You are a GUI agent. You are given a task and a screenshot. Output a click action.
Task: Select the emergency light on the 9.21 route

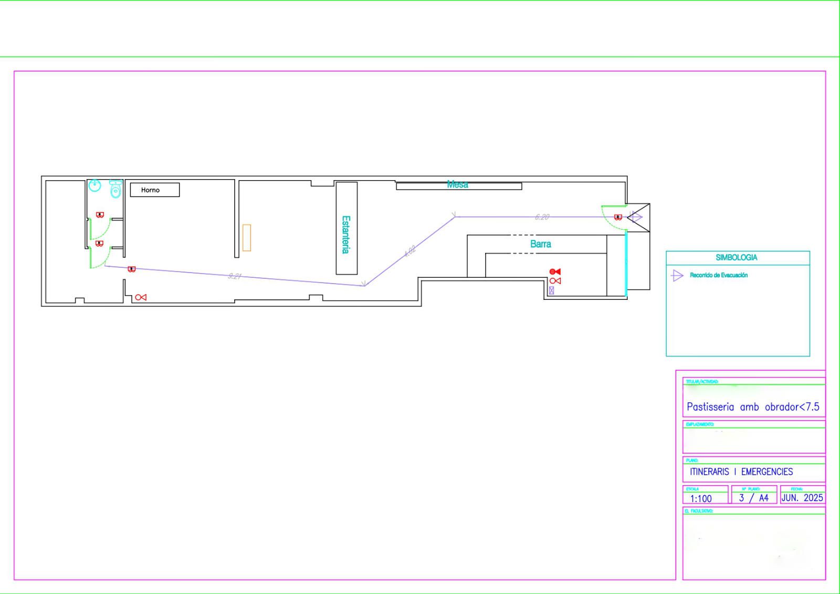tap(132, 269)
